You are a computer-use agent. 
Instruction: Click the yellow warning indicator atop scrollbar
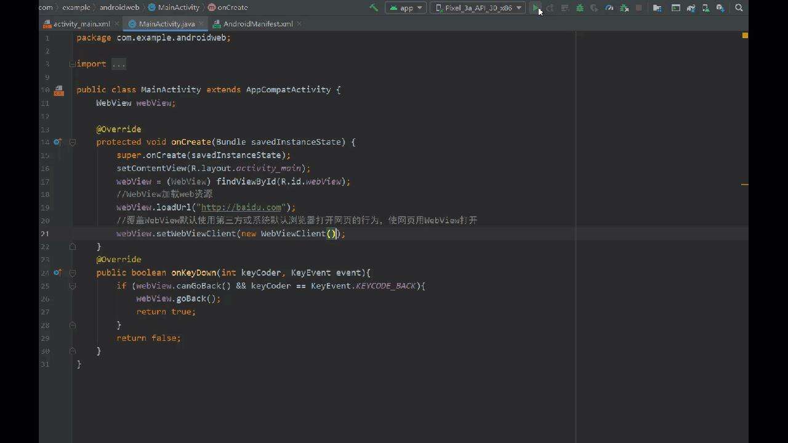pyautogui.click(x=745, y=36)
